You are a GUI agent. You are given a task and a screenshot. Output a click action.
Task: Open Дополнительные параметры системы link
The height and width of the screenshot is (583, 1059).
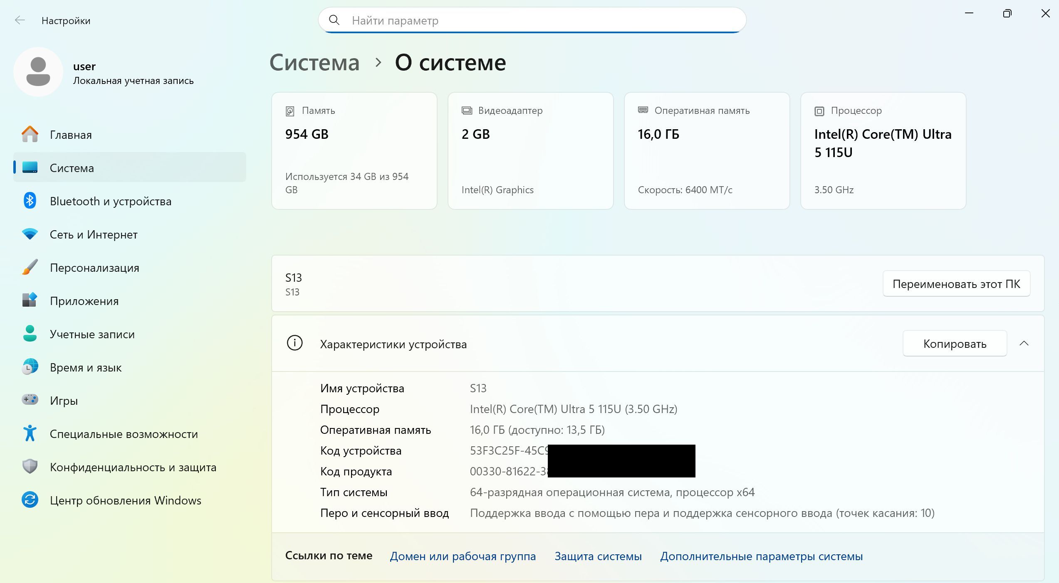point(761,556)
